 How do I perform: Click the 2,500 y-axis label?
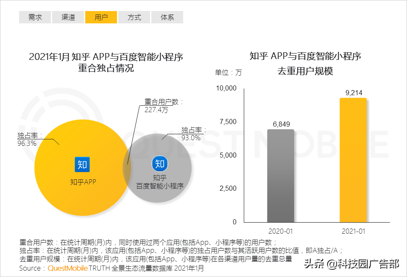[228, 188]
